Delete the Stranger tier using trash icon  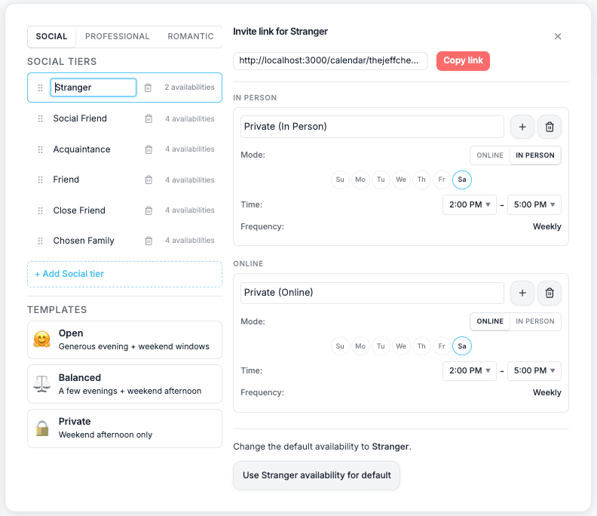148,88
